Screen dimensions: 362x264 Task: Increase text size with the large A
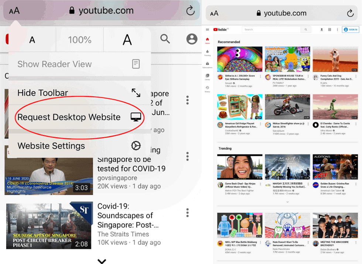pos(127,40)
